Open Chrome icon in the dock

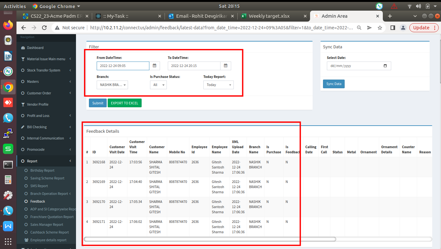8,87
